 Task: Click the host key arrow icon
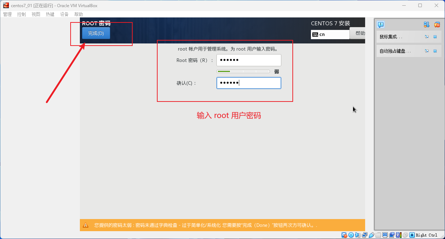tap(412, 235)
